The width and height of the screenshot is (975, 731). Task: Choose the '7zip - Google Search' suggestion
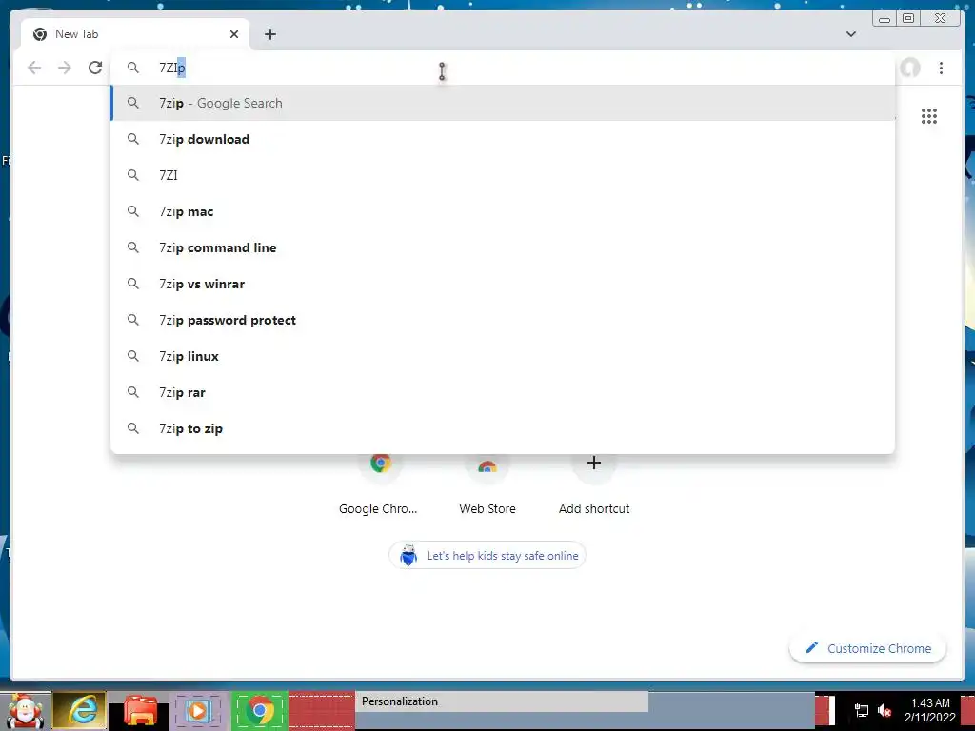pyautogui.click(x=503, y=103)
